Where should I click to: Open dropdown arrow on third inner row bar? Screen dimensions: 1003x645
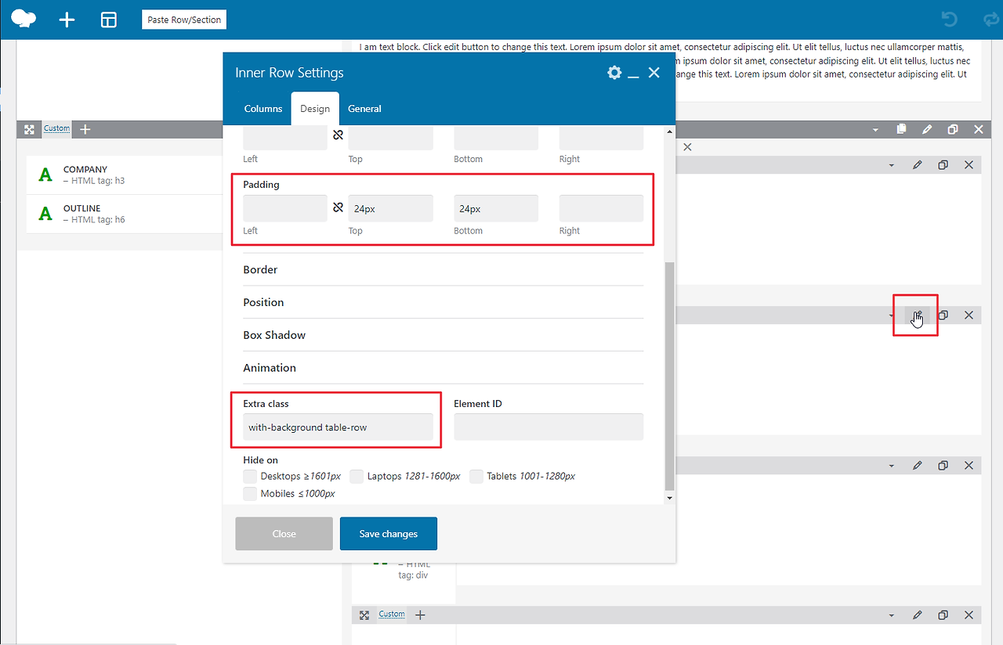click(x=891, y=465)
